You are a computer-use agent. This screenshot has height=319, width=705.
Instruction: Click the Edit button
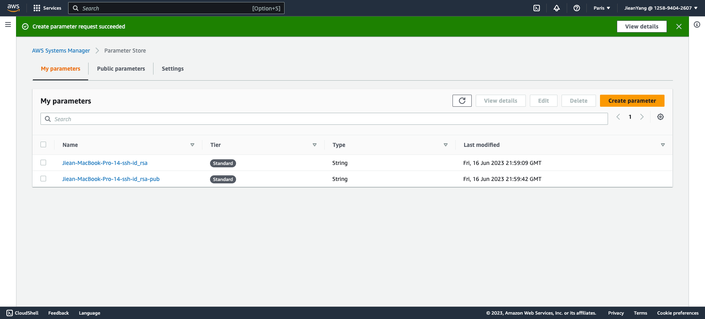click(543, 101)
